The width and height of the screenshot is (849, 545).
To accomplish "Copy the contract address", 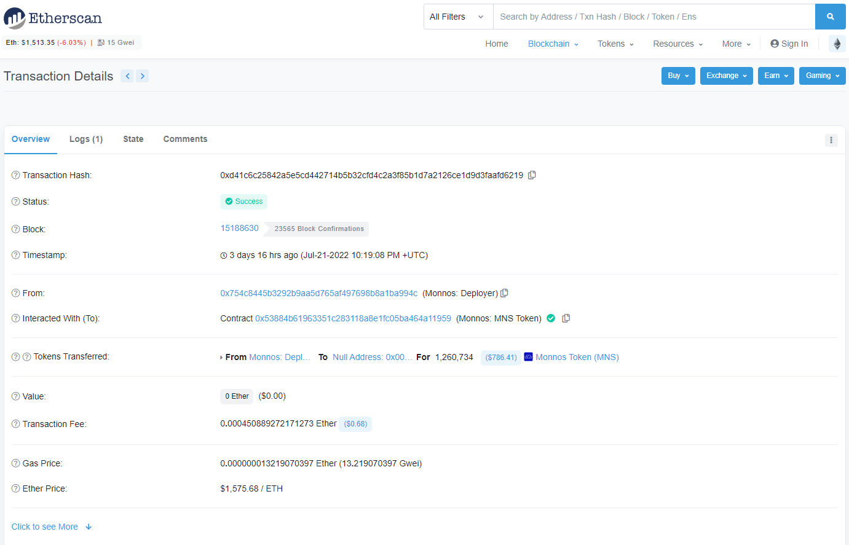I will click(x=566, y=318).
